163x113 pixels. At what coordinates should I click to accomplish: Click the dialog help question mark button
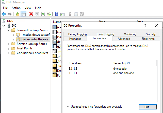(x=145, y=26)
